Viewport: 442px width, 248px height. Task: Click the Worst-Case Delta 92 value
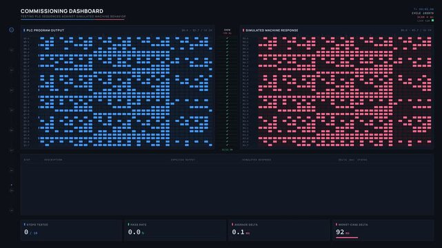pos(340,232)
